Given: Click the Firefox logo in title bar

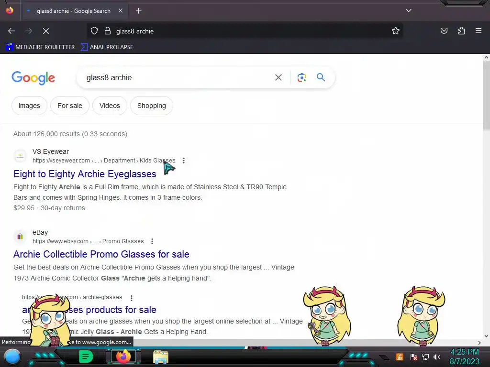Looking at the screenshot, I should coord(10,11).
